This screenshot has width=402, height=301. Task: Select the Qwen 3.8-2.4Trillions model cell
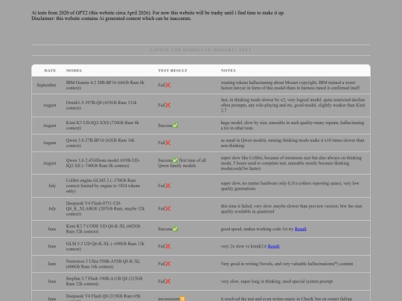pos(103,163)
